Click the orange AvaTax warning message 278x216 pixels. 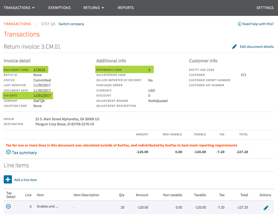tap(121, 145)
